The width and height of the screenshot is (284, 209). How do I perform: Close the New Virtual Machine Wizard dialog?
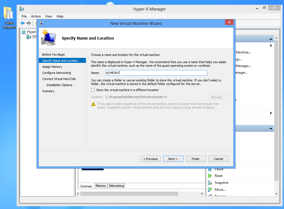(229, 22)
